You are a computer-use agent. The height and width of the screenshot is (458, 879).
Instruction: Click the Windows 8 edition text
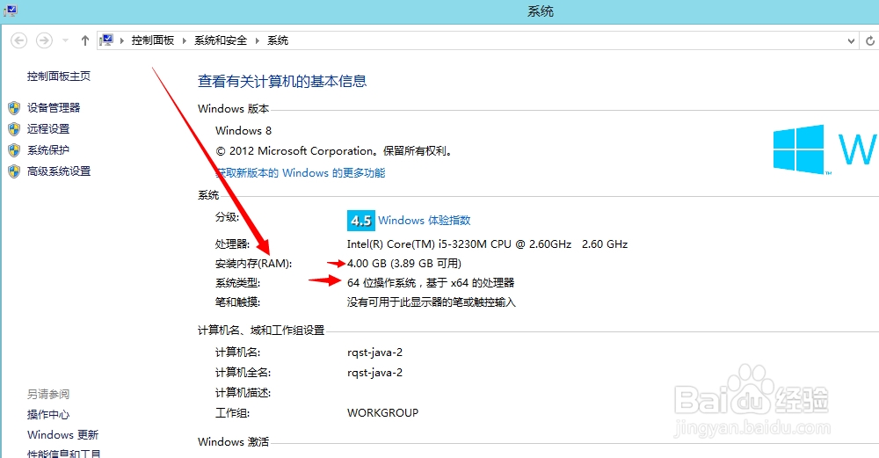[243, 131]
